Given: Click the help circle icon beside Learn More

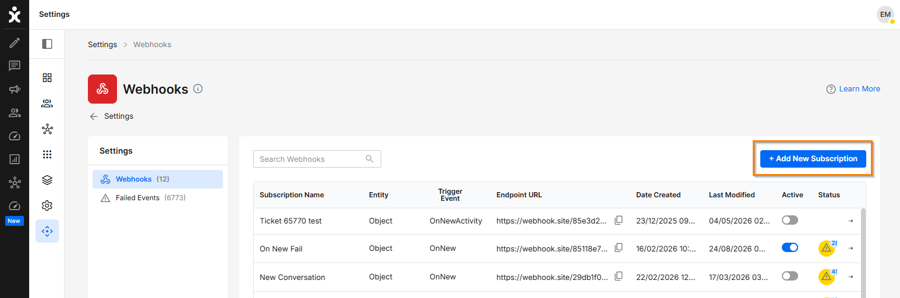Looking at the screenshot, I should 831,89.
